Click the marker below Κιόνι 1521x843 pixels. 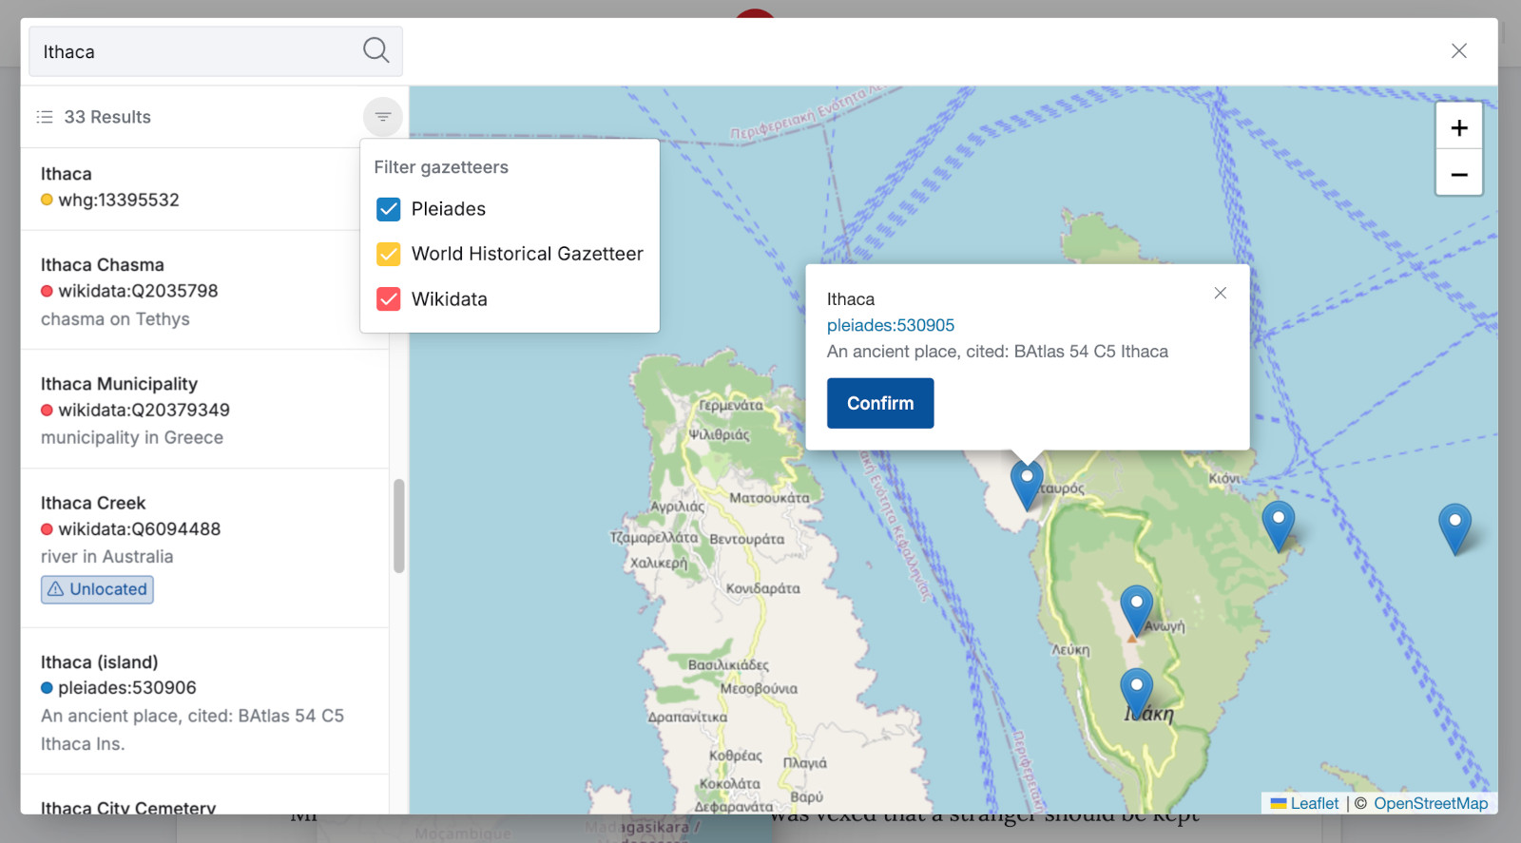tap(1278, 526)
